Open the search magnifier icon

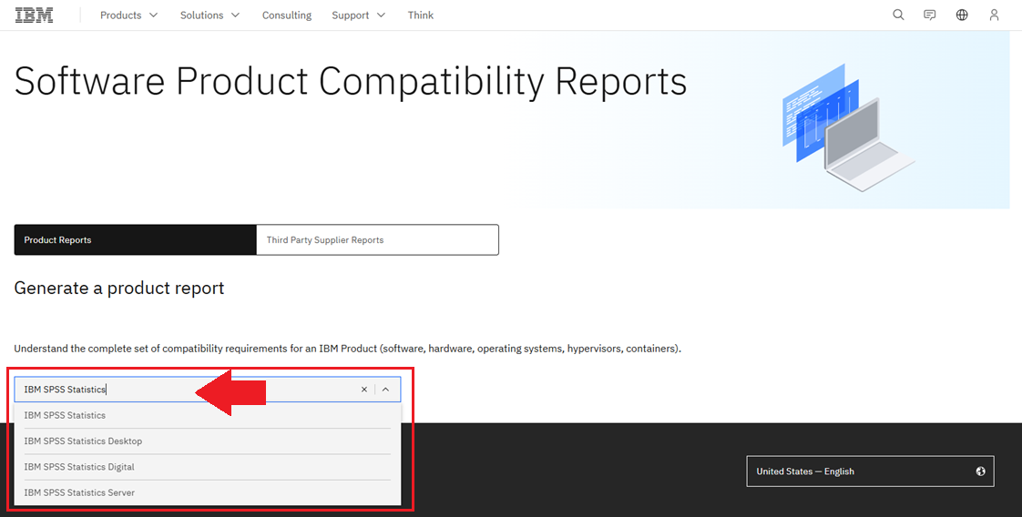pyautogui.click(x=898, y=15)
